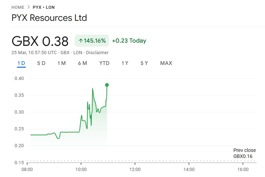This screenshot has height=177, width=265.
Task: Click the green current price dot
Action: tap(107, 85)
